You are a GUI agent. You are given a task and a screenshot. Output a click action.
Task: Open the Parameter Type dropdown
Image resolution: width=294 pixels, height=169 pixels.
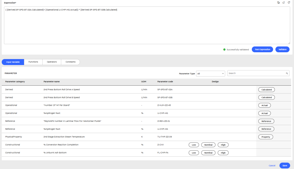[x=210, y=73]
